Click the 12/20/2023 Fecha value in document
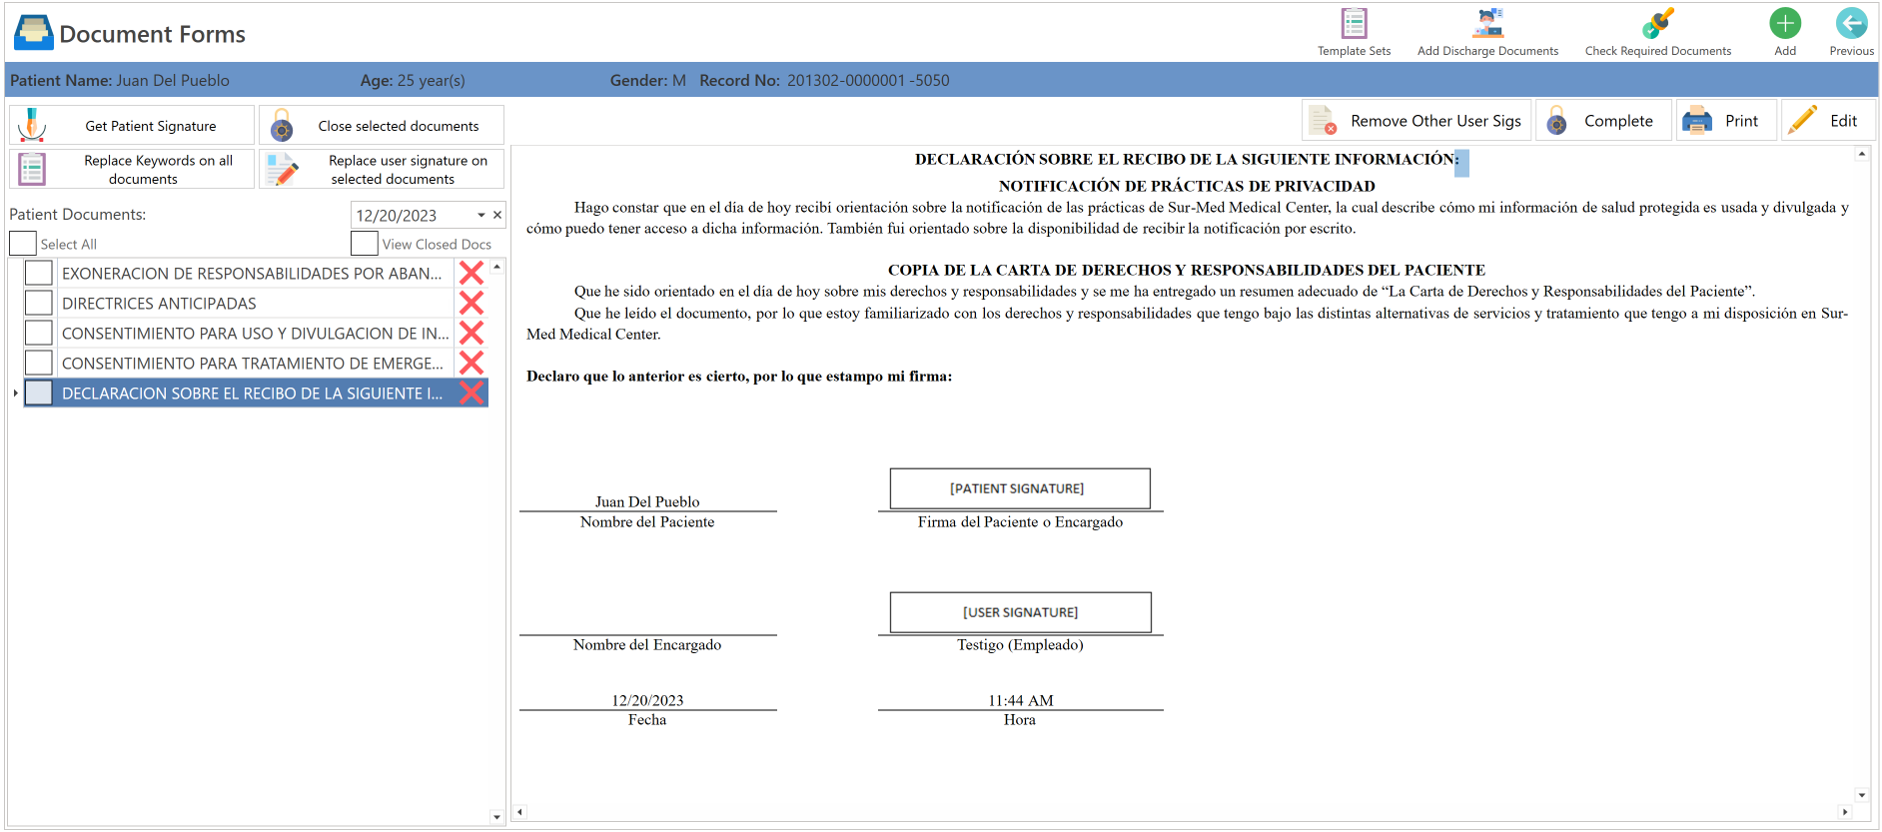Viewport: 1882px width, 832px height. [647, 700]
